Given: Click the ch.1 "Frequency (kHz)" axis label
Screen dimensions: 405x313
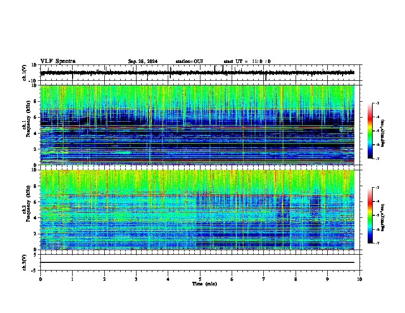Looking at the screenshot, I should (28, 119).
